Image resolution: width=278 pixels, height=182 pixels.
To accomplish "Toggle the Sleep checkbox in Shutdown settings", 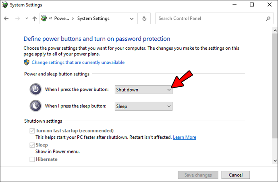I will pyautogui.click(x=32, y=145).
